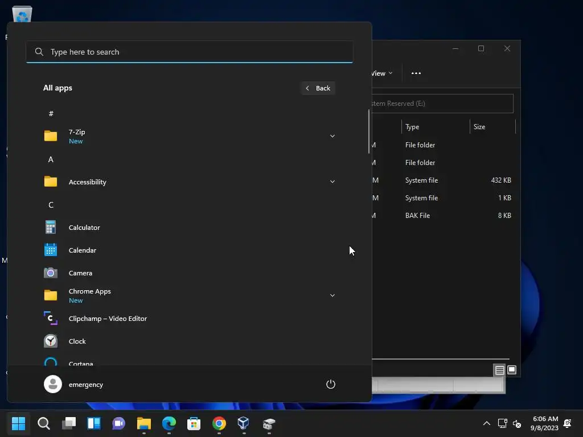The image size is (583, 437).
Task: Launch Microsoft Edge from the taskbar
Action: point(169,423)
